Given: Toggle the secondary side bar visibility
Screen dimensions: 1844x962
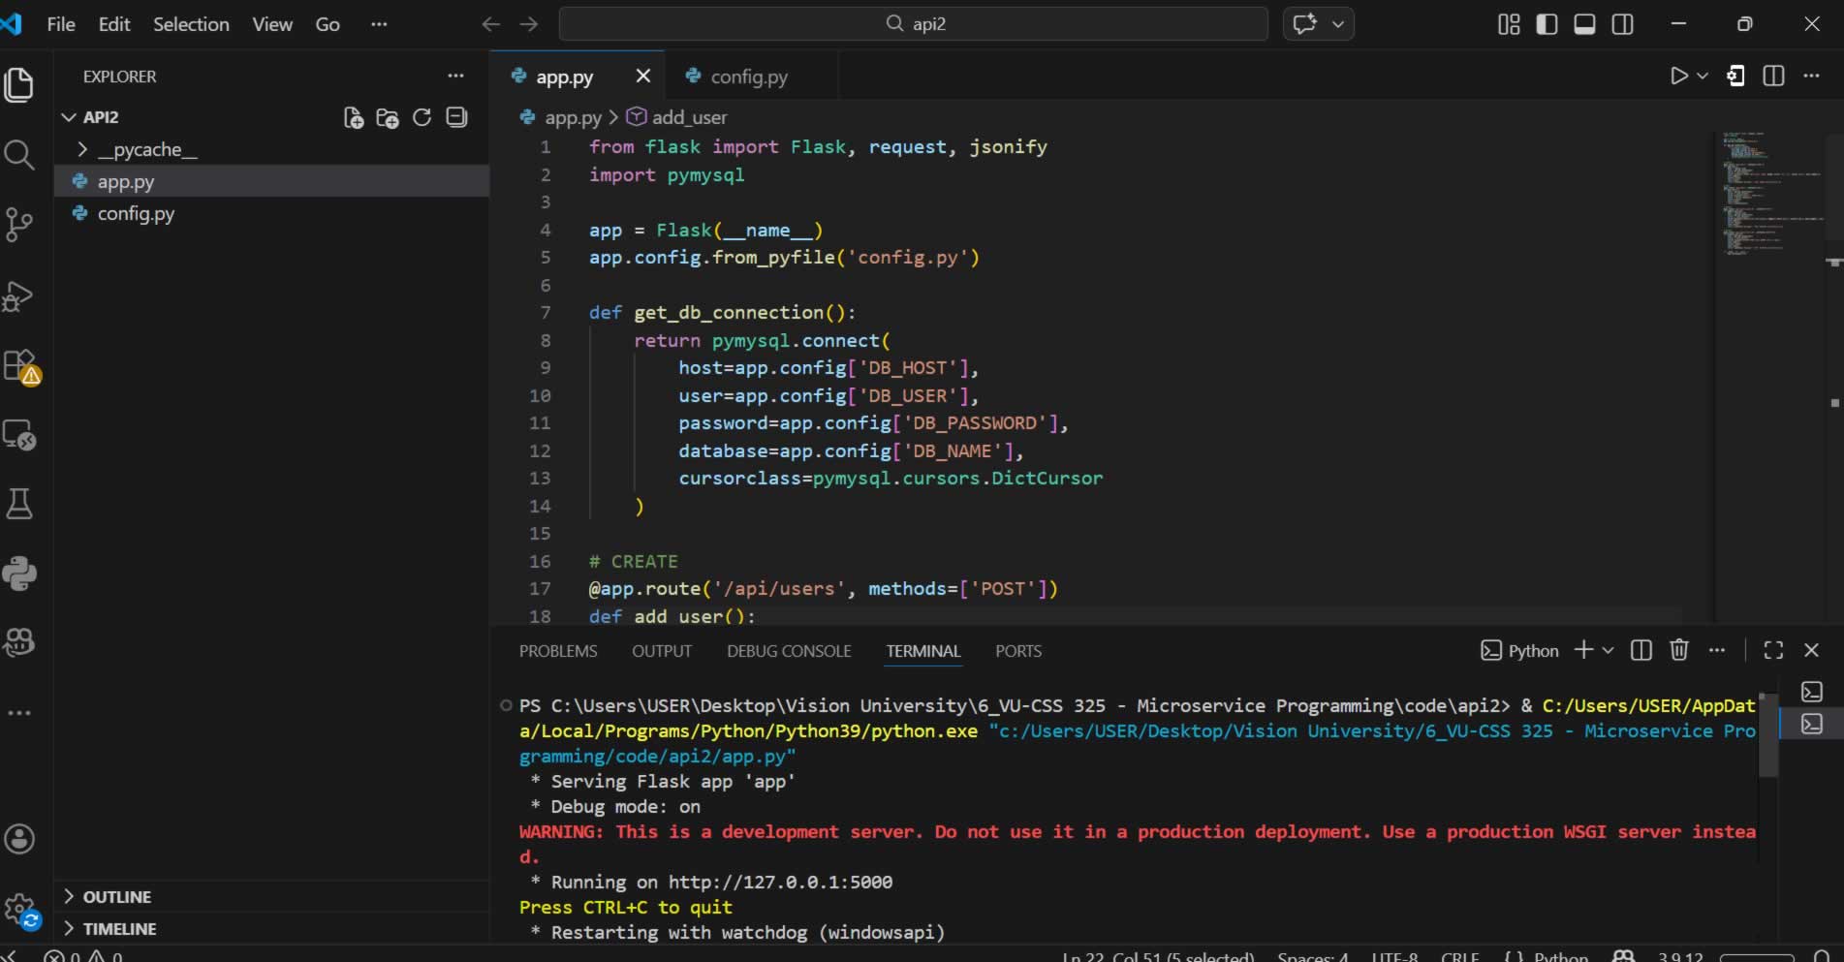Looking at the screenshot, I should [1623, 24].
